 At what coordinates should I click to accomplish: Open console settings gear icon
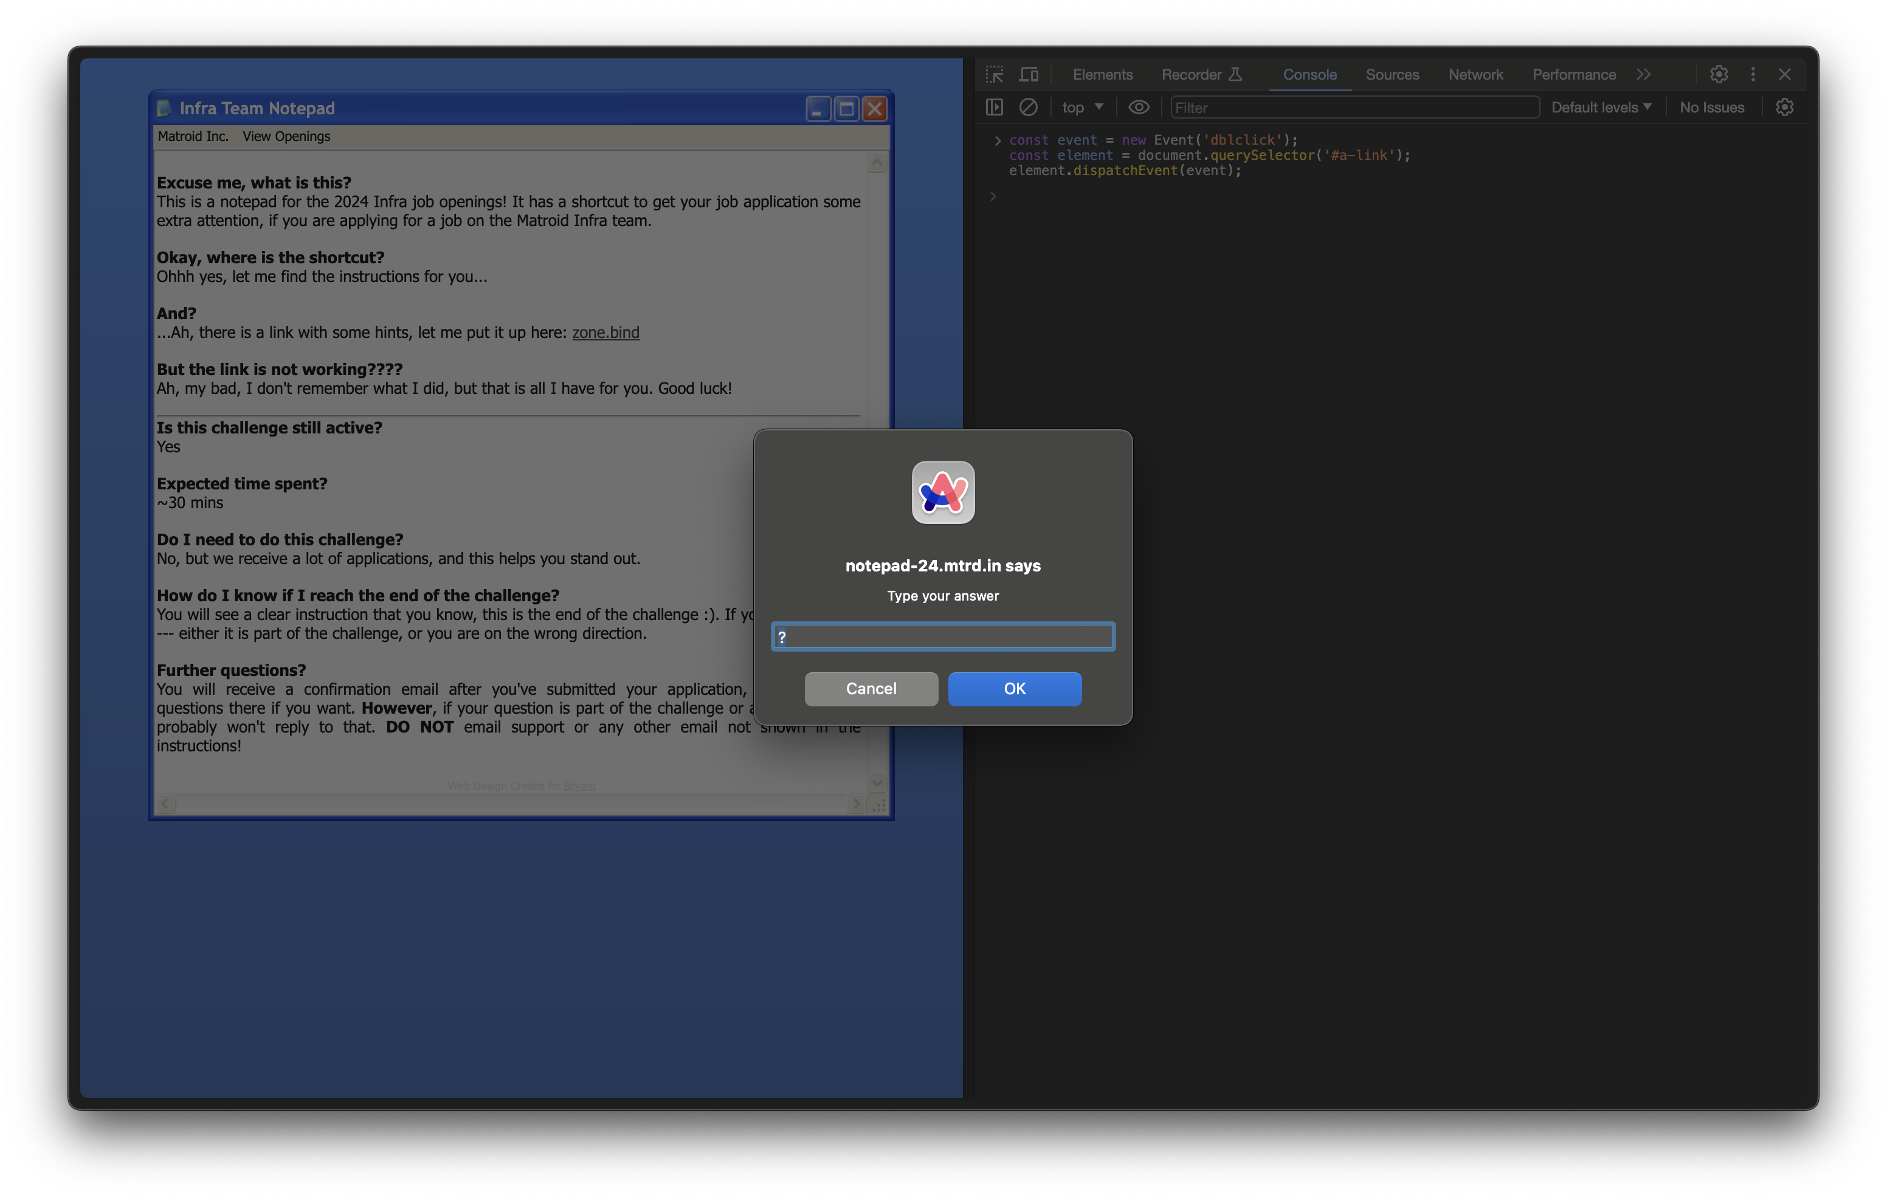(x=1784, y=108)
